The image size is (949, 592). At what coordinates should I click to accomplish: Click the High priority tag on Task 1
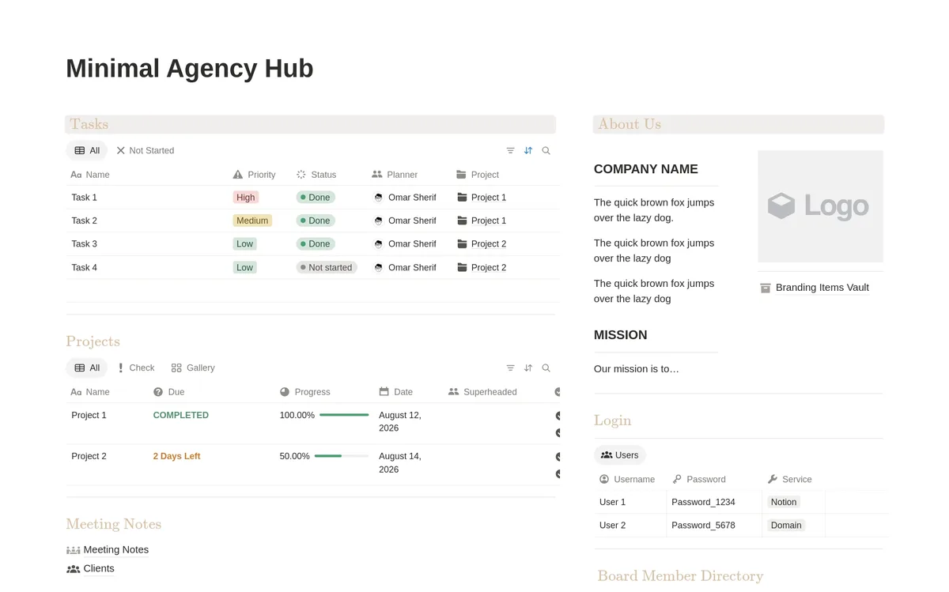coord(246,198)
